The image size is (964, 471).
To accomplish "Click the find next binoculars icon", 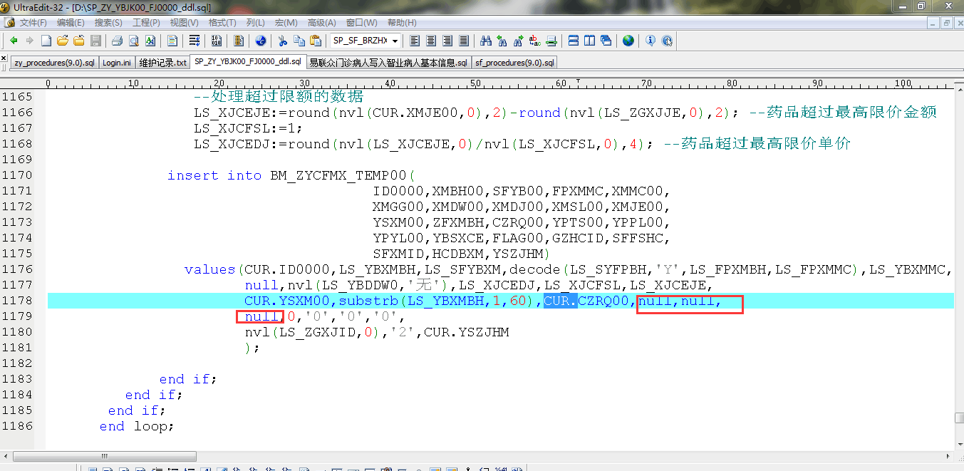I will (x=519, y=41).
